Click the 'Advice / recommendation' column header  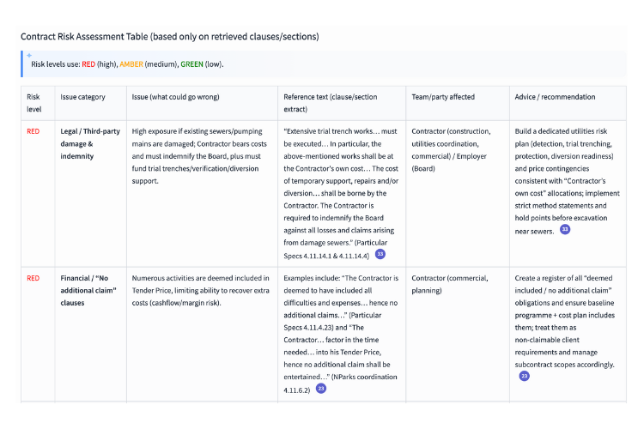pos(555,97)
